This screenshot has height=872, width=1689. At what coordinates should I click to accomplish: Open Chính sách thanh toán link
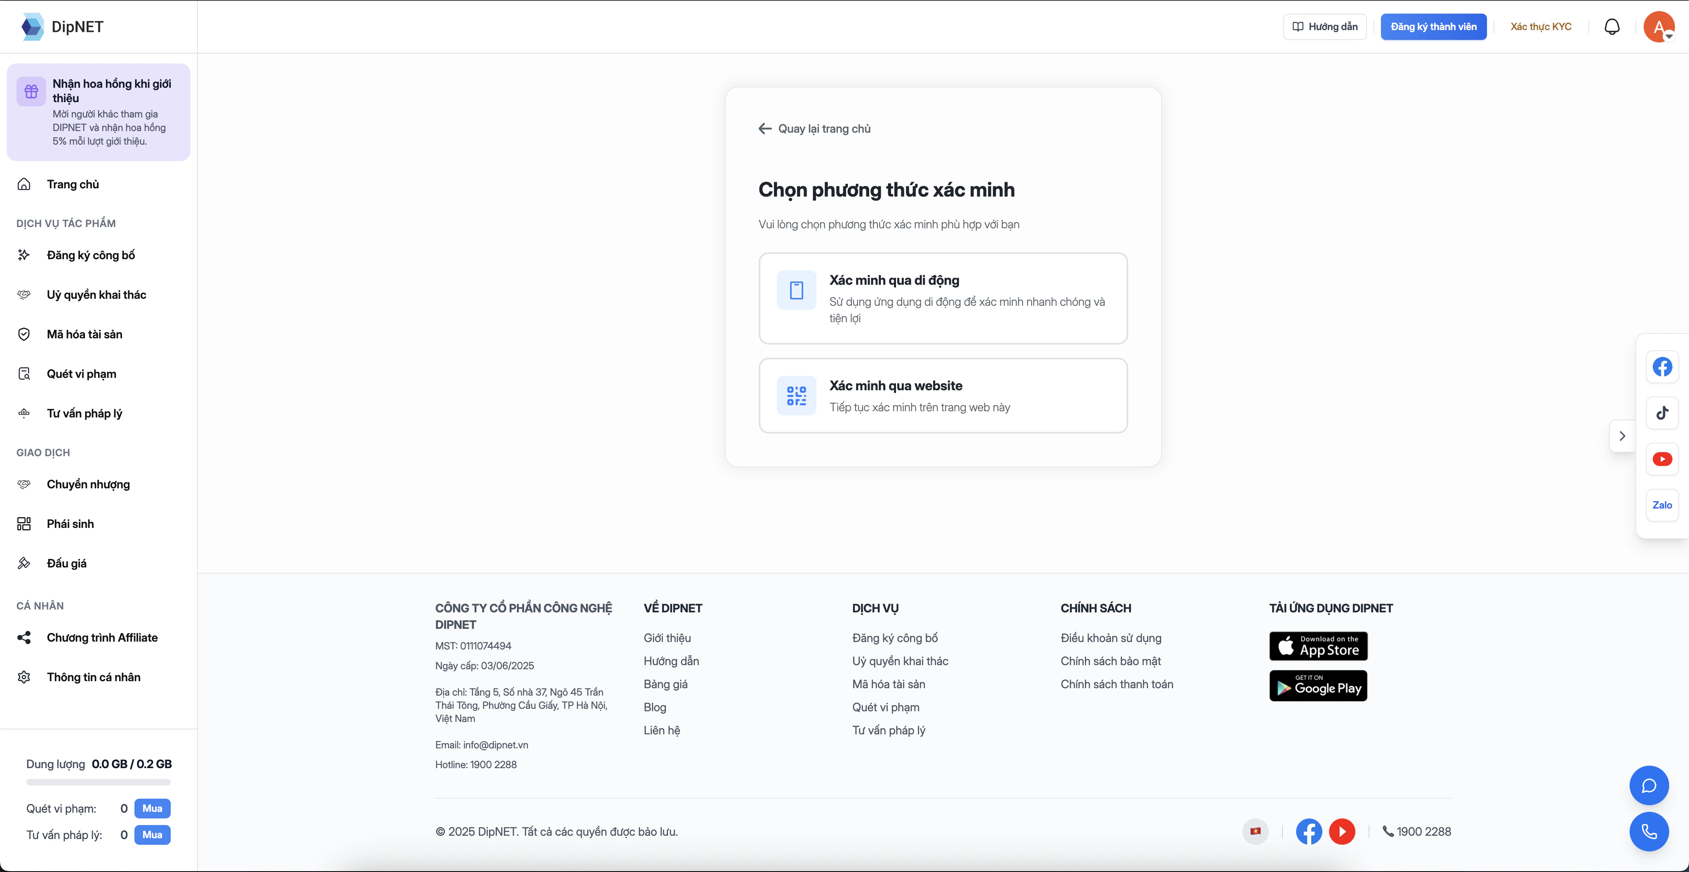pos(1117,684)
